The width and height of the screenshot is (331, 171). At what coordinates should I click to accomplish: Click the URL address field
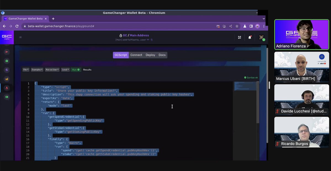tap(119, 26)
